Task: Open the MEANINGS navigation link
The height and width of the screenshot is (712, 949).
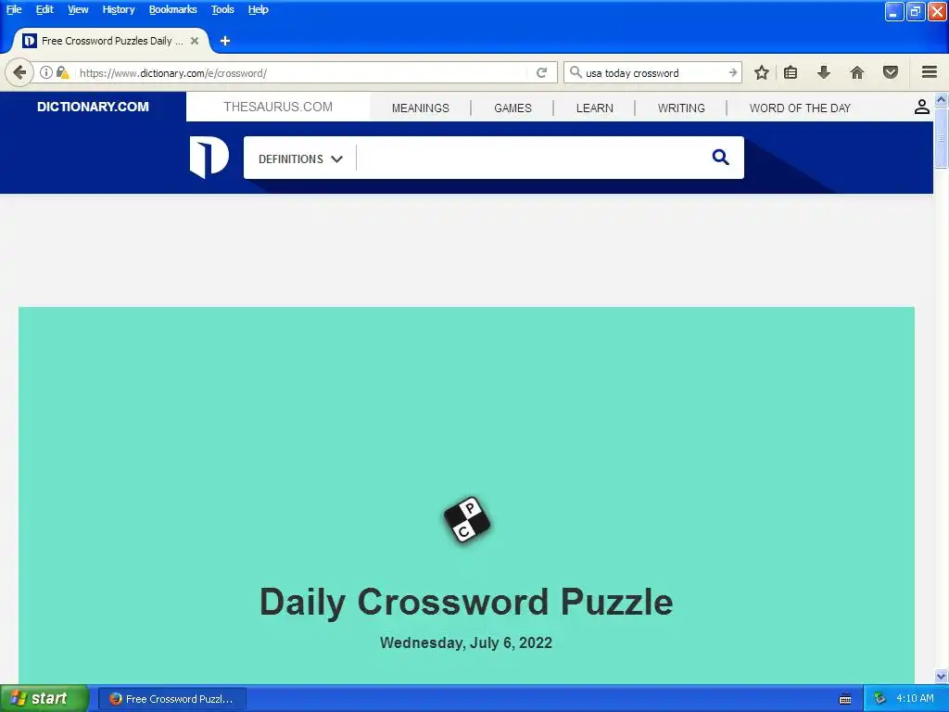Action: click(x=420, y=108)
